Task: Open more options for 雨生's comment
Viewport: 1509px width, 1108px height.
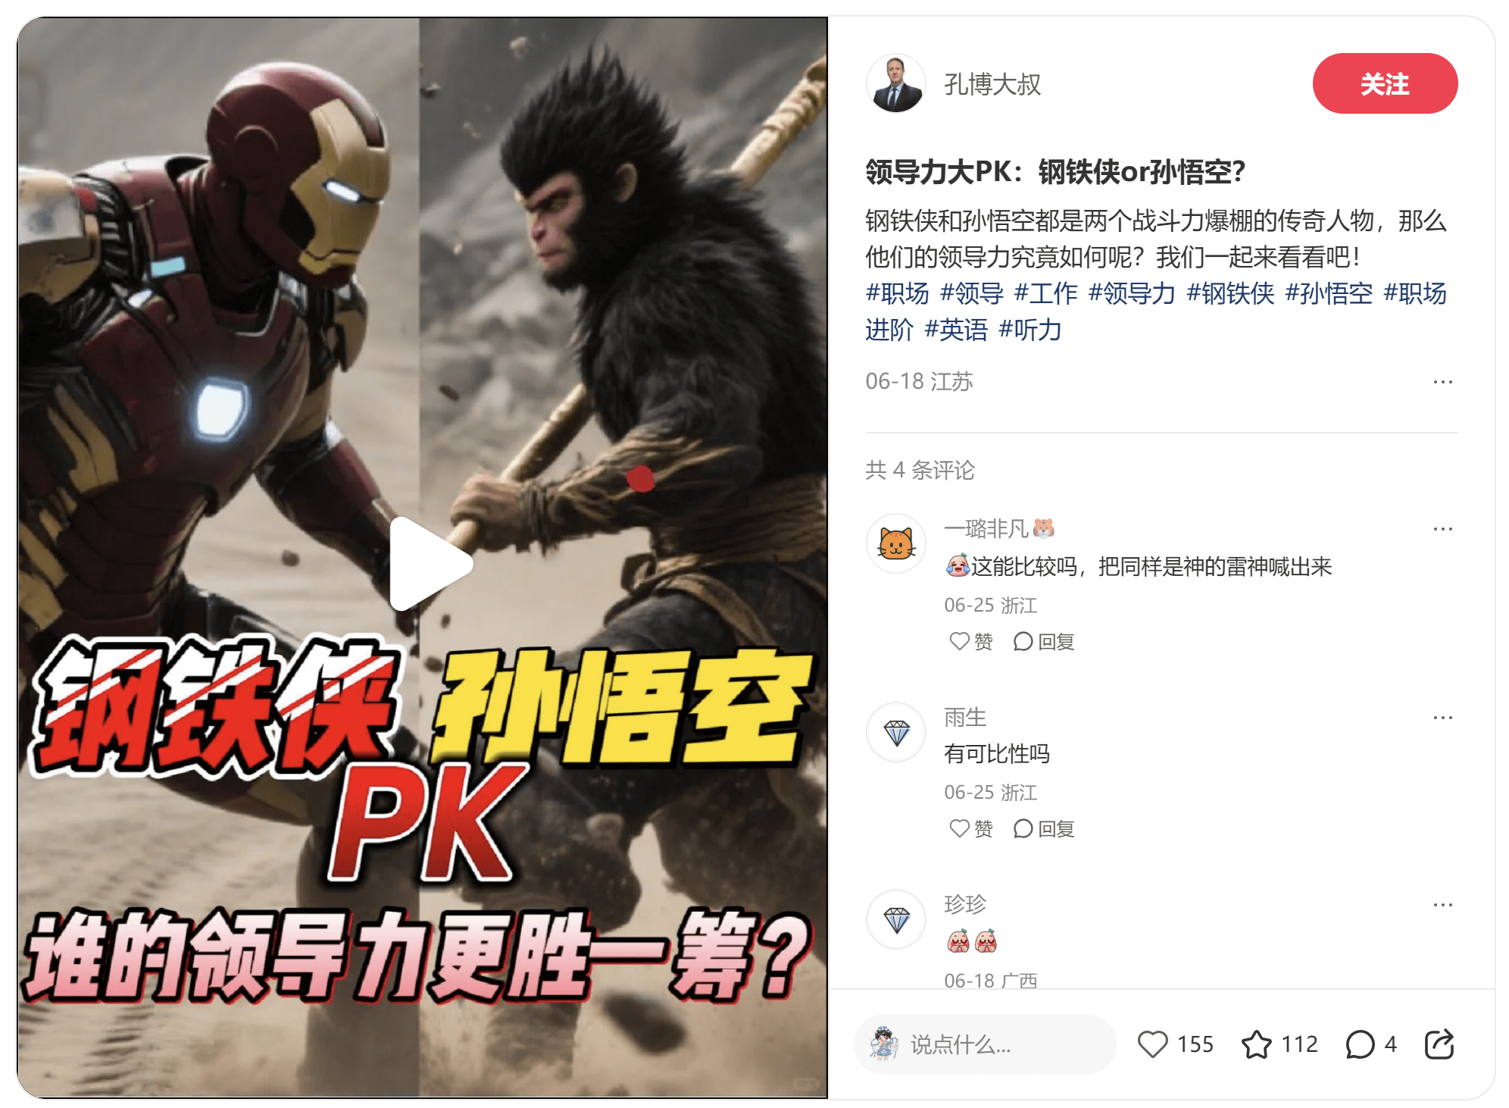Action: click(x=1442, y=717)
